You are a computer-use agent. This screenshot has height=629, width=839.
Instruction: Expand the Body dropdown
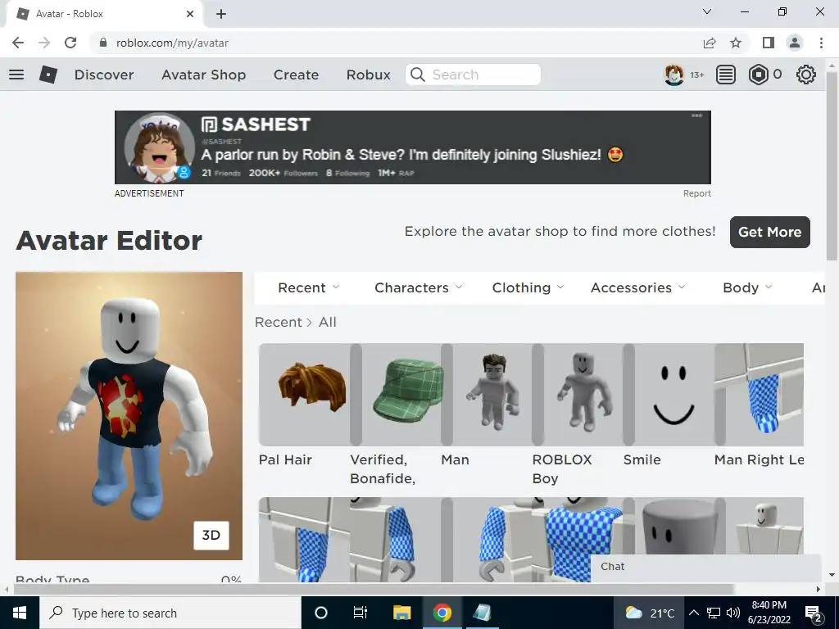(747, 287)
